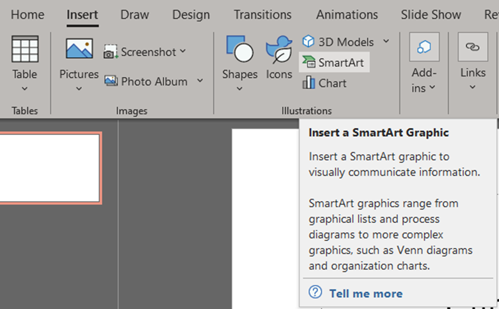This screenshot has height=309, width=499.
Task: Expand the Shapes dropdown arrow
Action: click(x=240, y=89)
